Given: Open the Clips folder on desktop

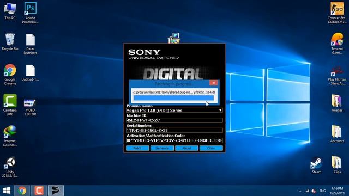Looking at the screenshot, I should 337,164.
